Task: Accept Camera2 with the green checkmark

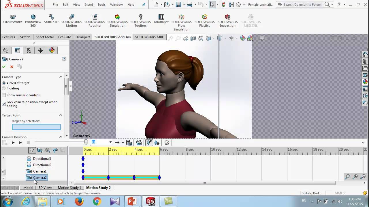Action: [4, 67]
